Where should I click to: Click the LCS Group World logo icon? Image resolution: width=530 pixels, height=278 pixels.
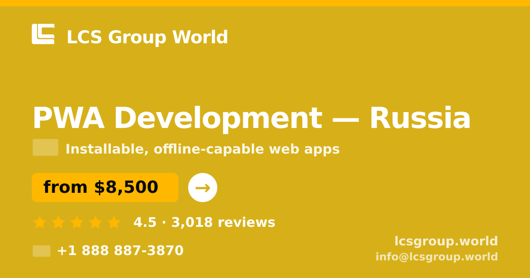[x=43, y=34]
